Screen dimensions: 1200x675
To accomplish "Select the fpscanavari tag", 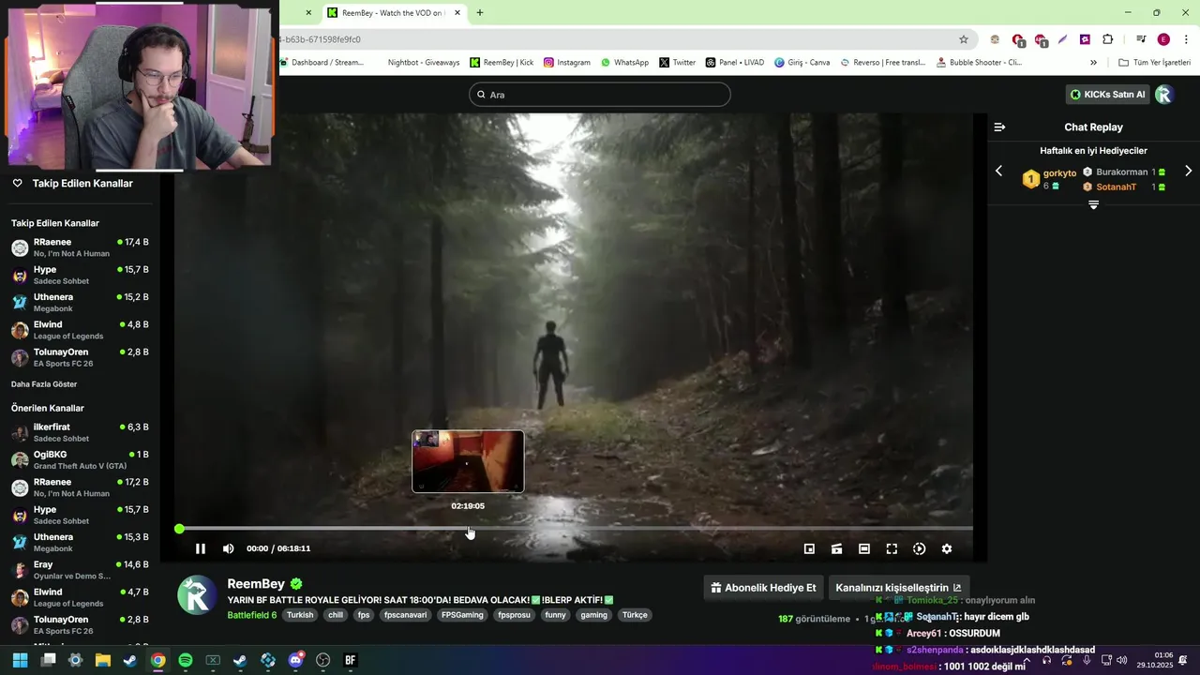I will point(405,615).
